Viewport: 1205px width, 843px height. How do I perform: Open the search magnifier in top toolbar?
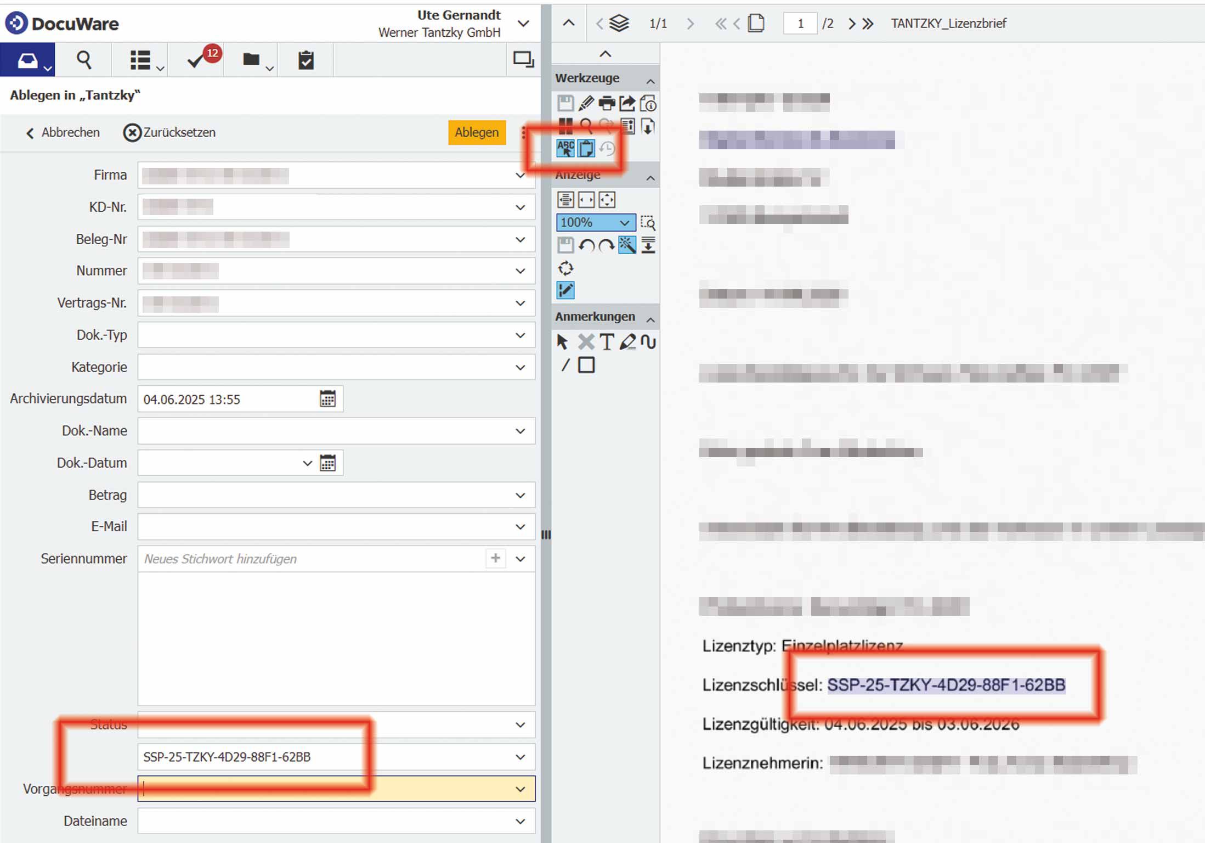click(84, 59)
